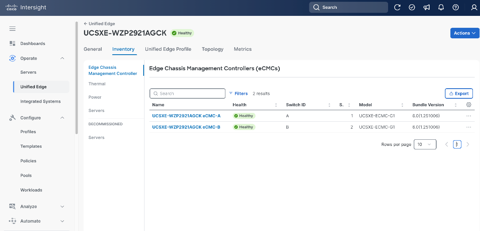Expand the Automate section chevron

[62, 221]
